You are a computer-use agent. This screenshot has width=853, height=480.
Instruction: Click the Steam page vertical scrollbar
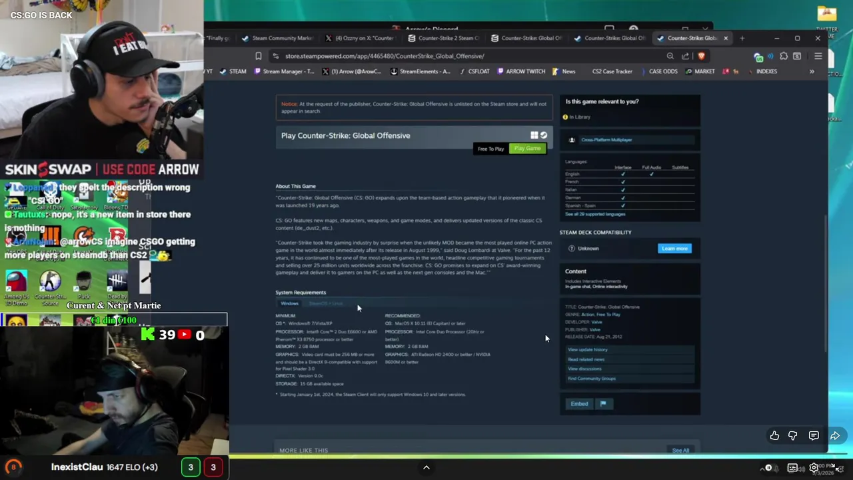(824, 283)
